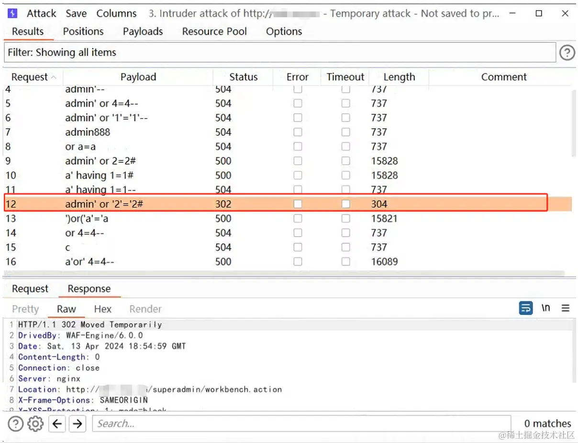Go to next search match arrow
The width and height of the screenshot is (578, 443).
(x=77, y=423)
